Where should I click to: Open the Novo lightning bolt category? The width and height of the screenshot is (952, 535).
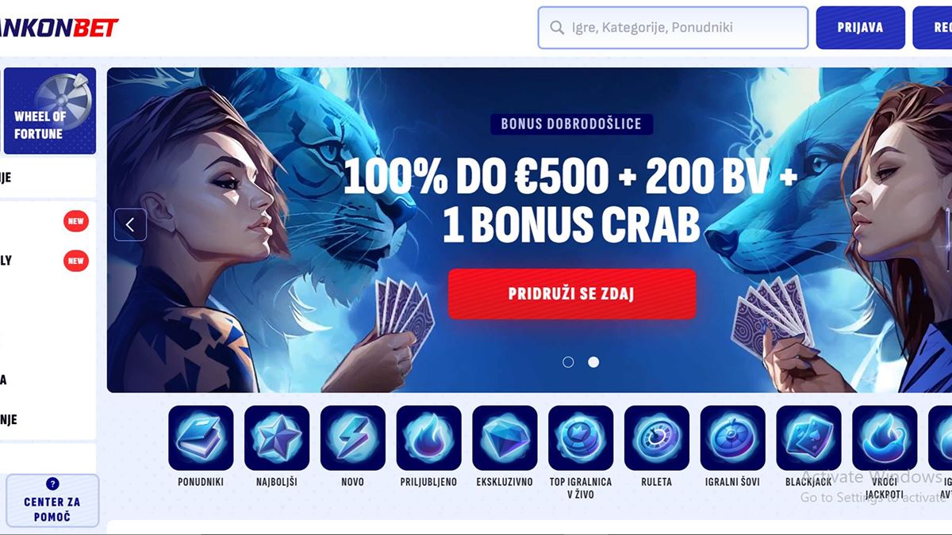353,438
